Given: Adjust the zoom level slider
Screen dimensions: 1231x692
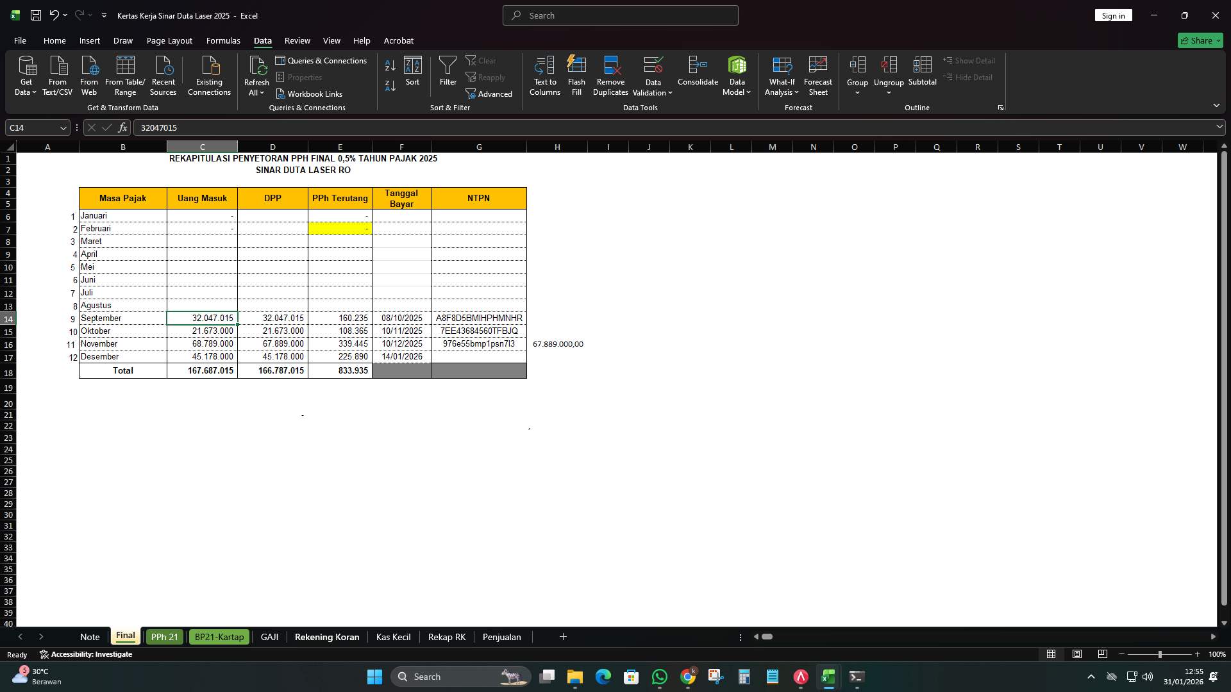Looking at the screenshot, I should click(x=1159, y=654).
